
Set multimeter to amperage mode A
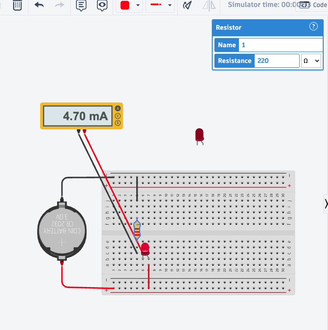pyautogui.click(x=118, y=108)
